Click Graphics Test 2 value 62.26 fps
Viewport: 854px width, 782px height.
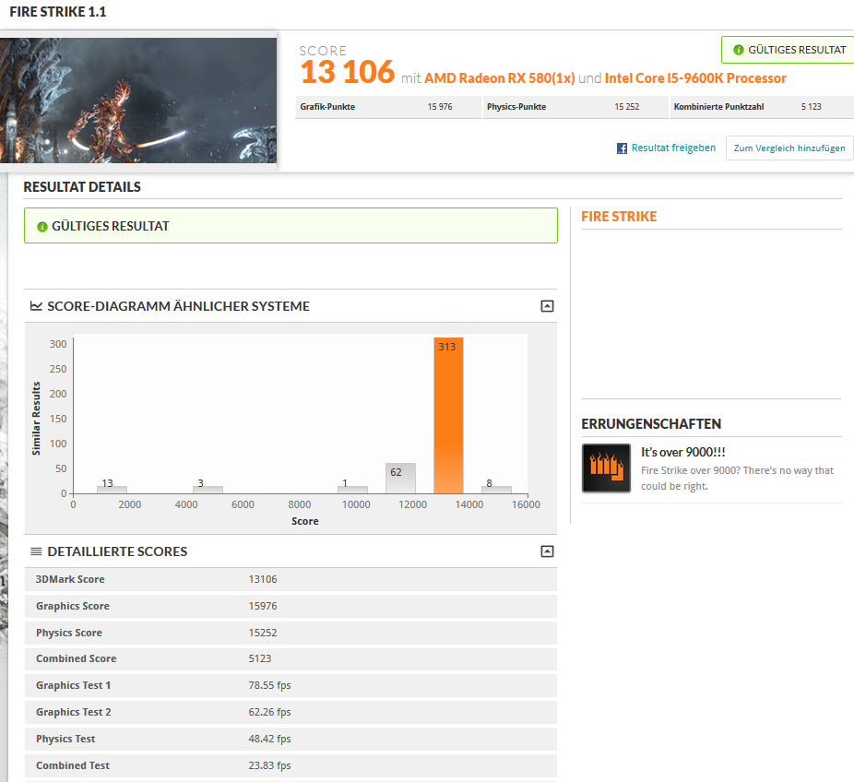(x=269, y=712)
